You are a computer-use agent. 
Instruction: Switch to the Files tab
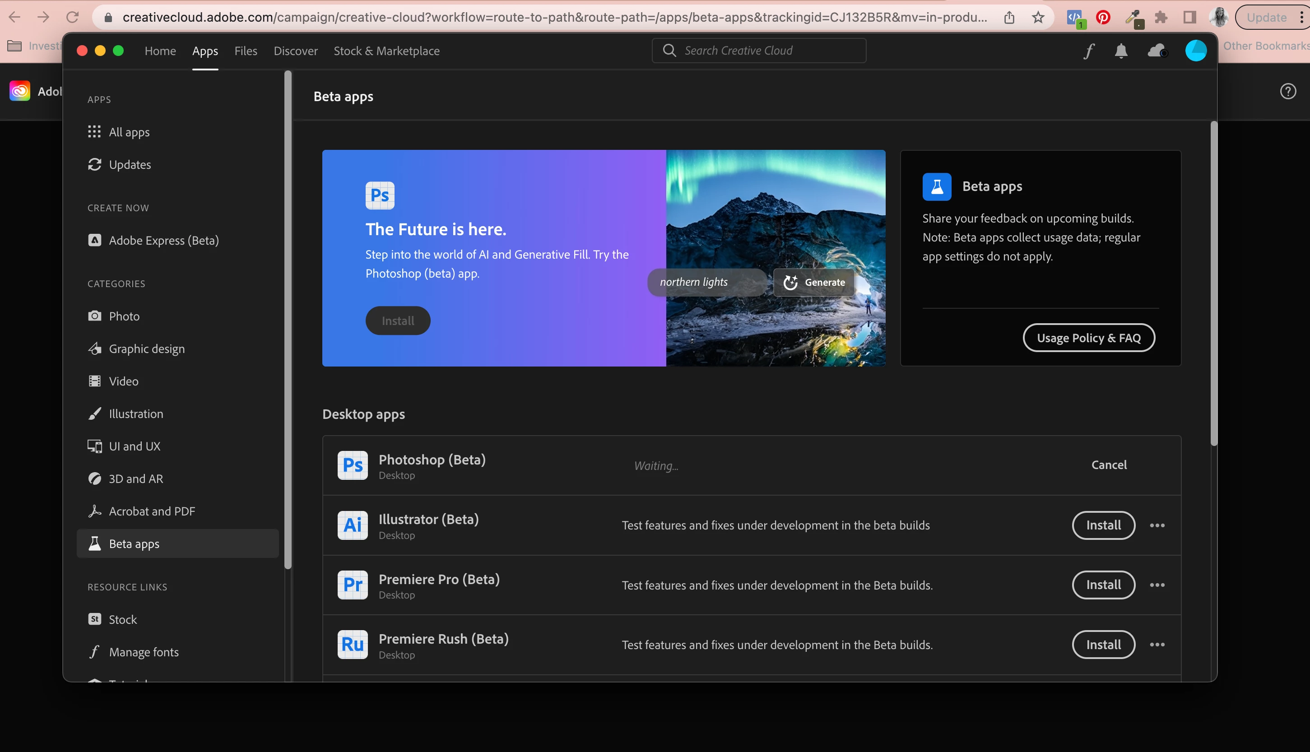click(x=246, y=51)
